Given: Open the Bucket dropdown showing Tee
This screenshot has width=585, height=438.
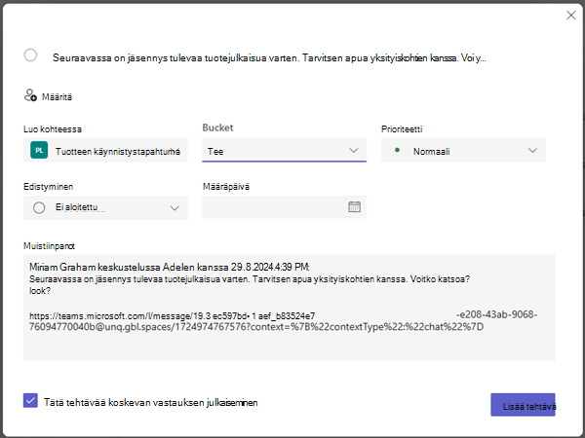Looking at the screenshot, I should coord(284,150).
